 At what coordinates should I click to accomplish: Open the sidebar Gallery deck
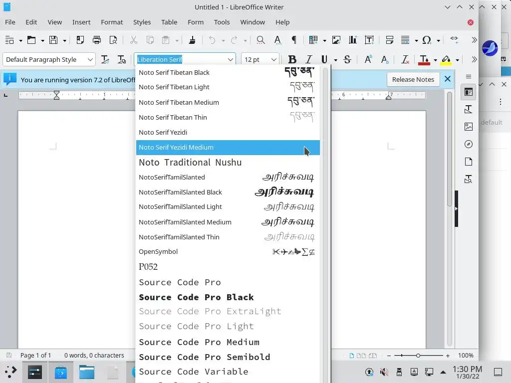coord(469,127)
